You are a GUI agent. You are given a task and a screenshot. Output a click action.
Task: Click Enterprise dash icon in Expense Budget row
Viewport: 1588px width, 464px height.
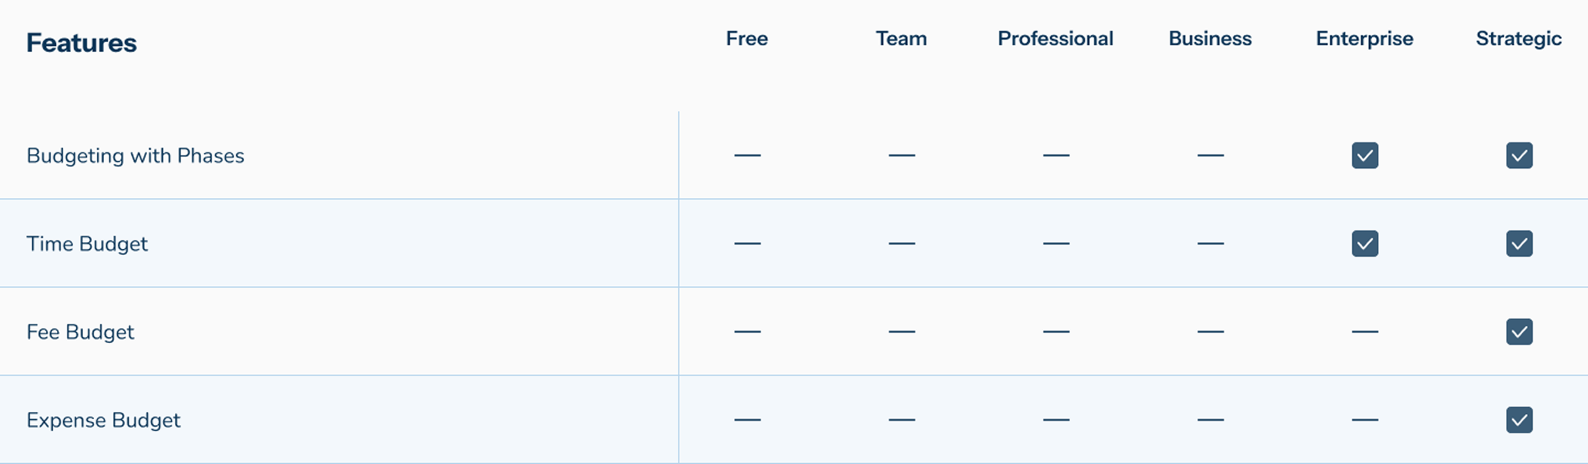1365,420
